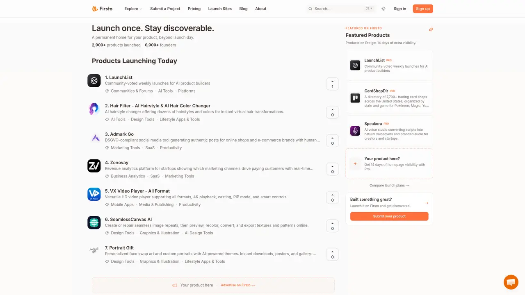
Task: Click the plus icon in Your product here
Action: click(355, 163)
